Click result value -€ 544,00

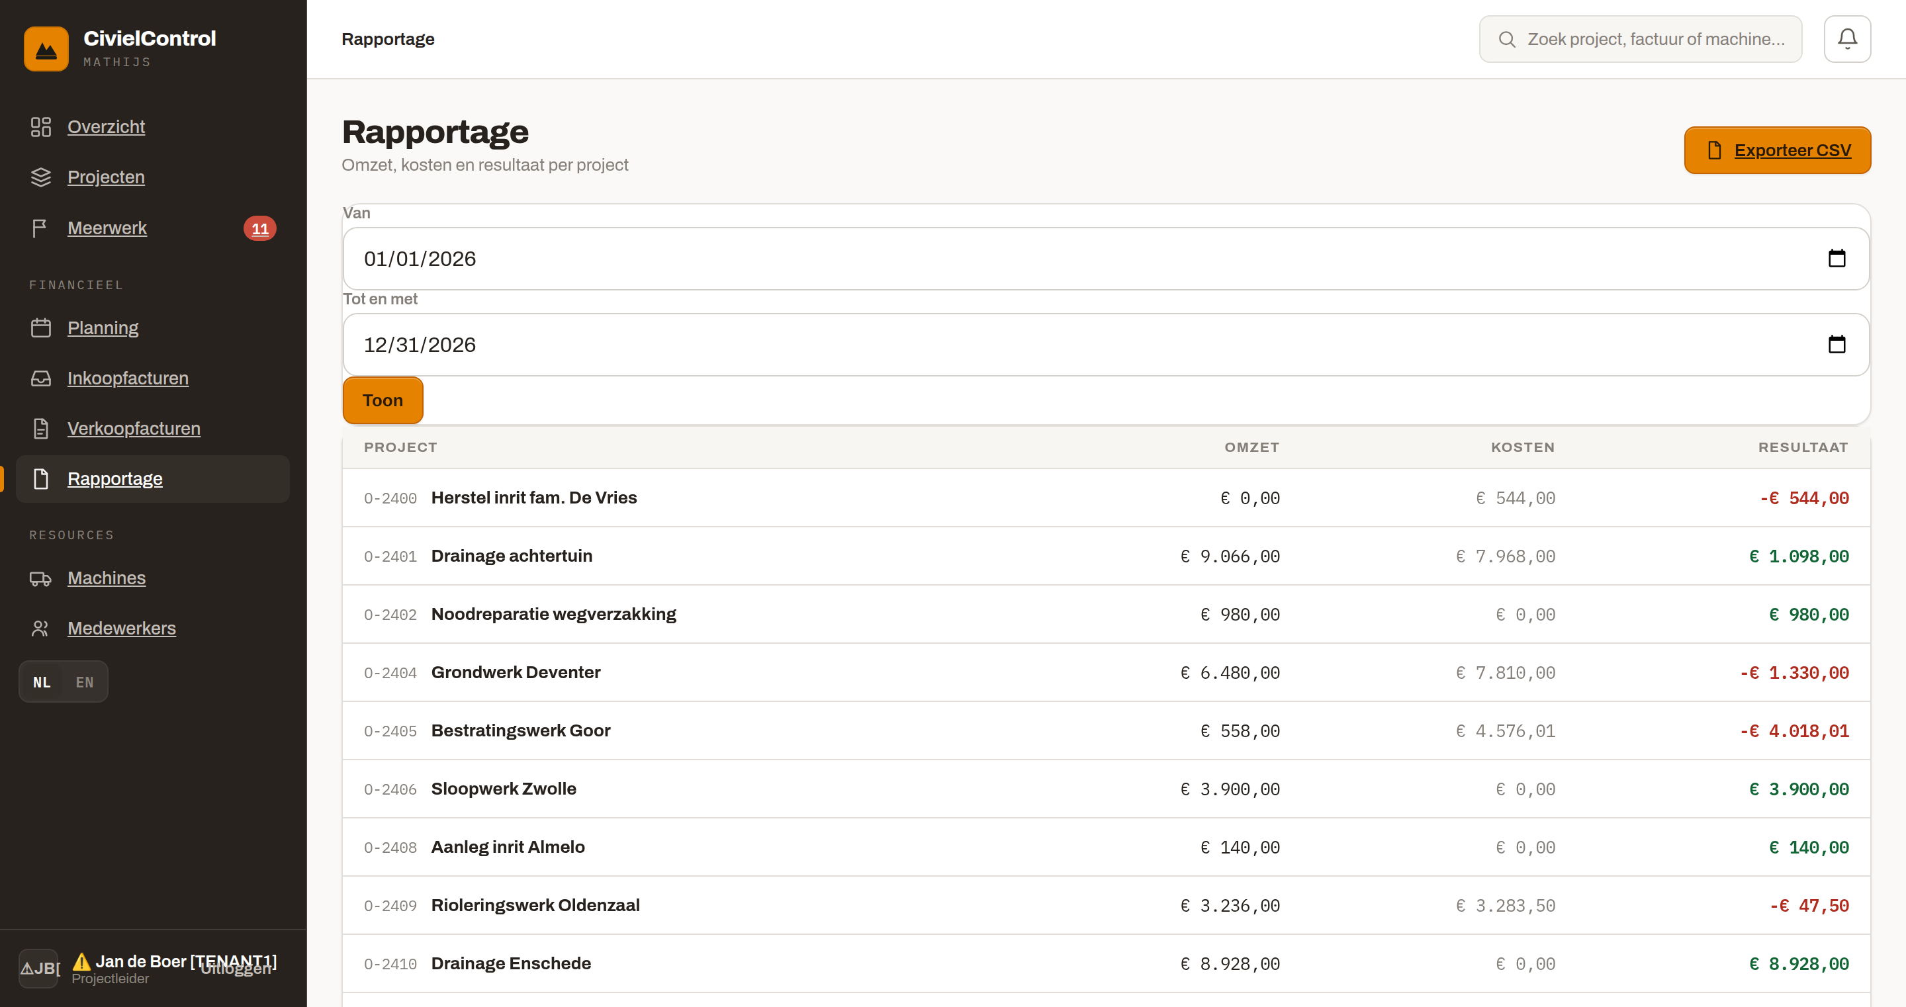point(1804,498)
